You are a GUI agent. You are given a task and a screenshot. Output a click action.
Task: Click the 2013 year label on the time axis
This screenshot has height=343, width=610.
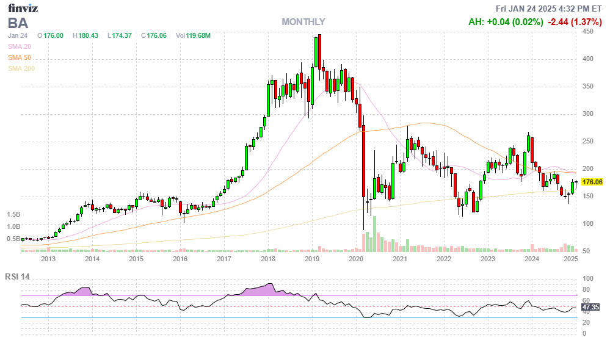(x=48, y=259)
